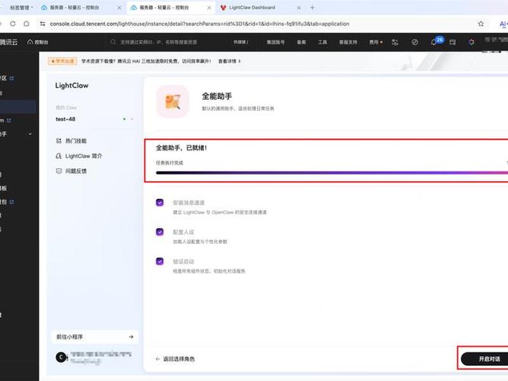Click the colorful AI assistant icon
This screenshot has height=381, width=508.
pyautogui.click(x=471, y=42)
